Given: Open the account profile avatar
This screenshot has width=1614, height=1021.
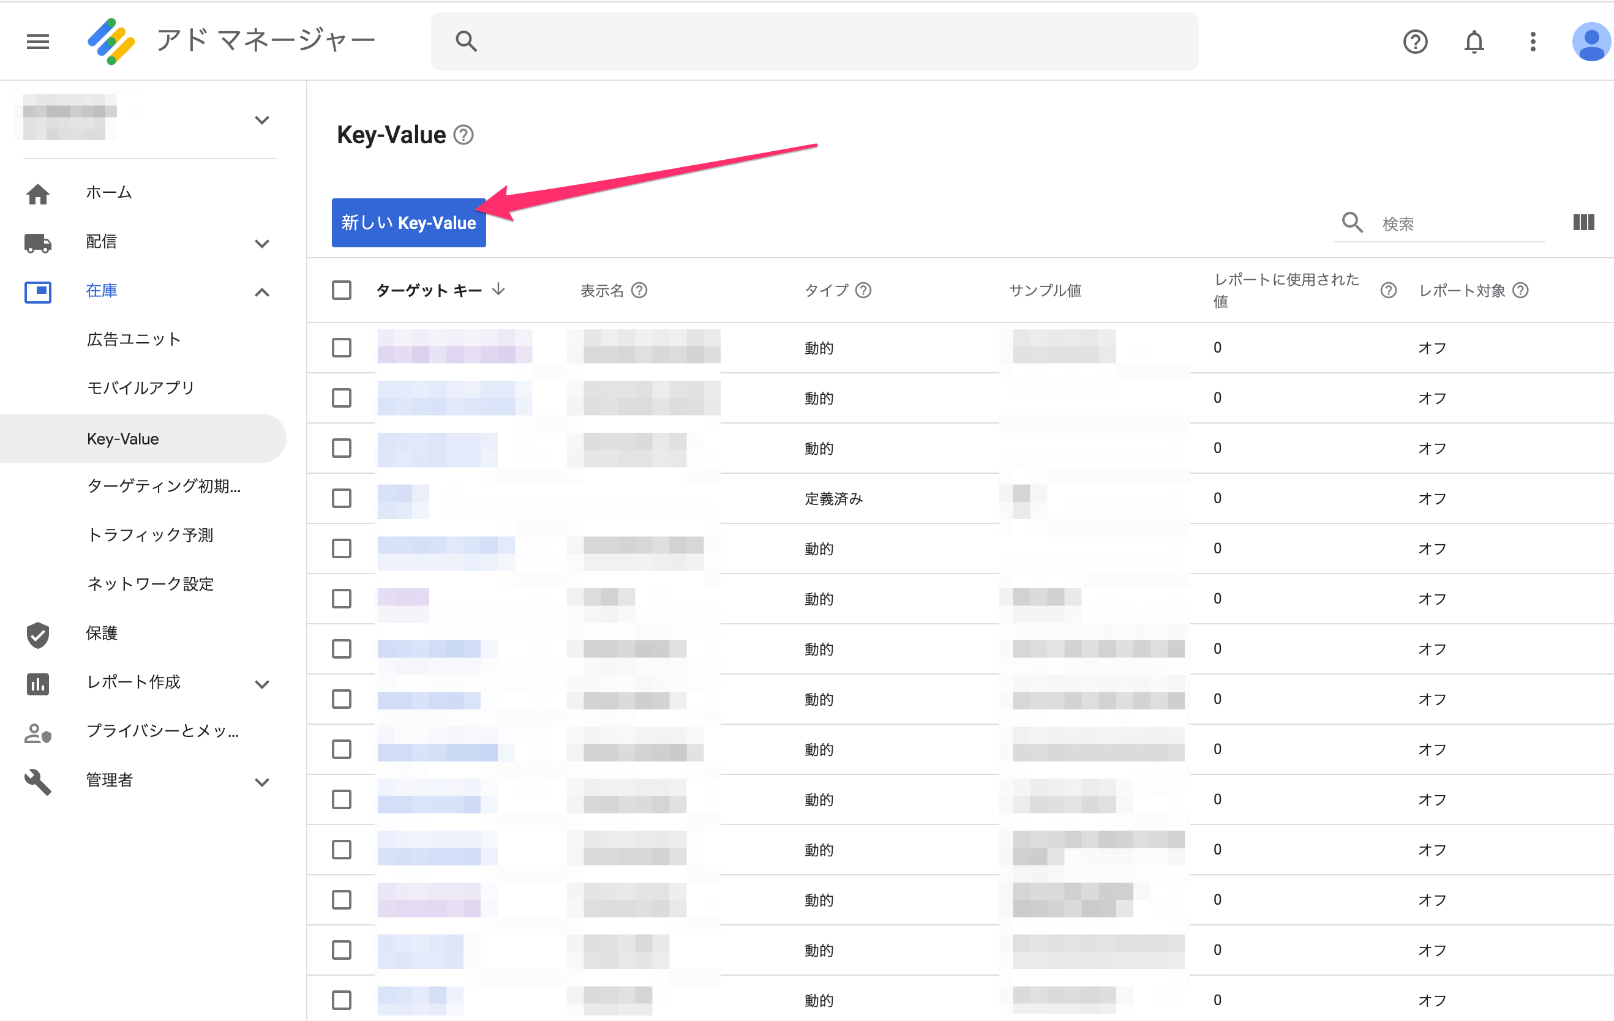Looking at the screenshot, I should (x=1591, y=41).
